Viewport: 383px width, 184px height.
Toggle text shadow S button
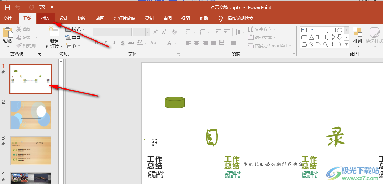tap(122, 43)
